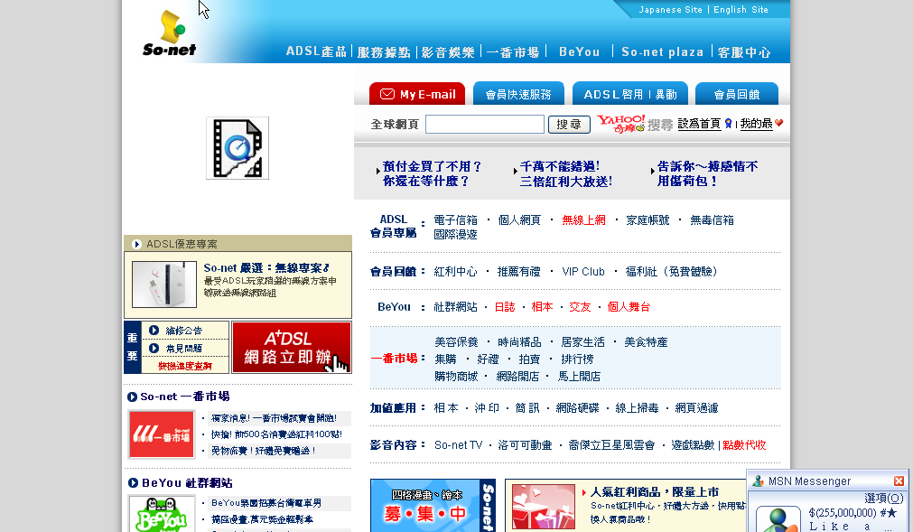Open the 一番市場 top menu
This screenshot has width=913, height=532.
[x=512, y=52]
